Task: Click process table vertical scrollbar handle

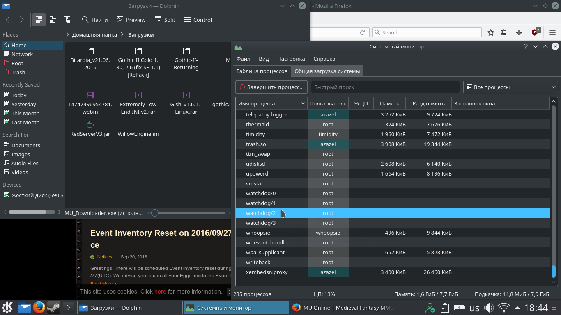Action: (x=553, y=271)
